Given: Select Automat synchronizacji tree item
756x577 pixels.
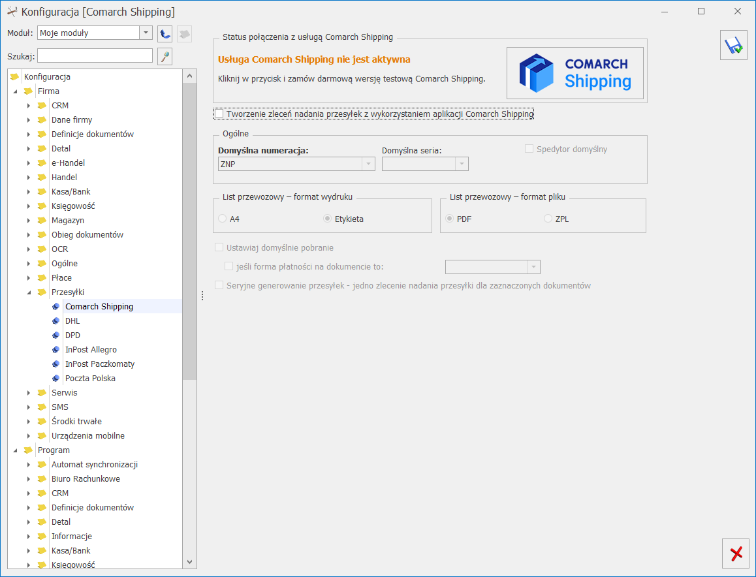Looking at the screenshot, I should point(95,465).
